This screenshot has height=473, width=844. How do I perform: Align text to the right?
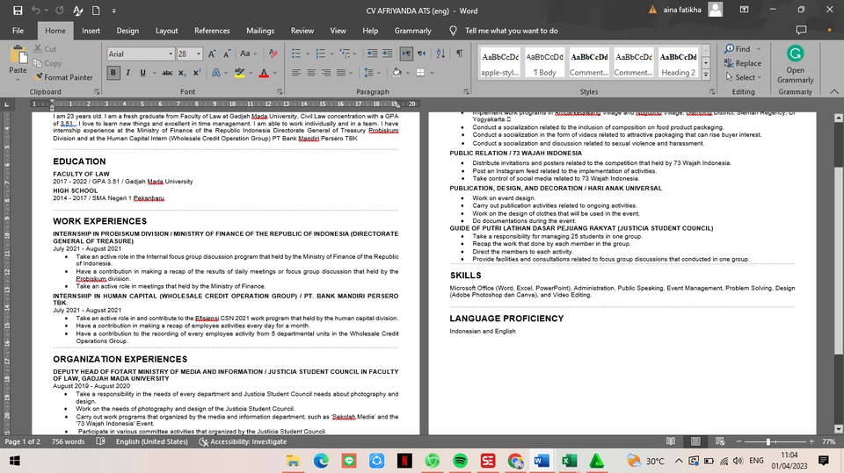326,73
